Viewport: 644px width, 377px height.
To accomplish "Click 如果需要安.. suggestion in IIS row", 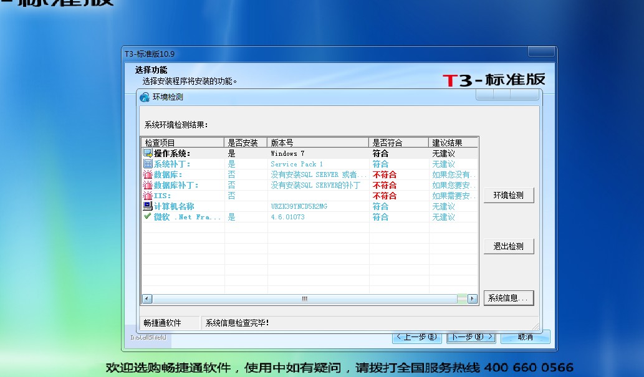I will click(x=454, y=196).
